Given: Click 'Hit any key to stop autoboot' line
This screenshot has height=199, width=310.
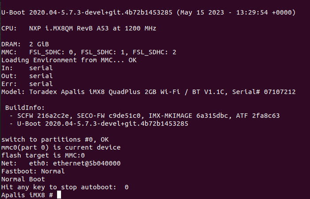Looking at the screenshot, I should click(x=65, y=187).
